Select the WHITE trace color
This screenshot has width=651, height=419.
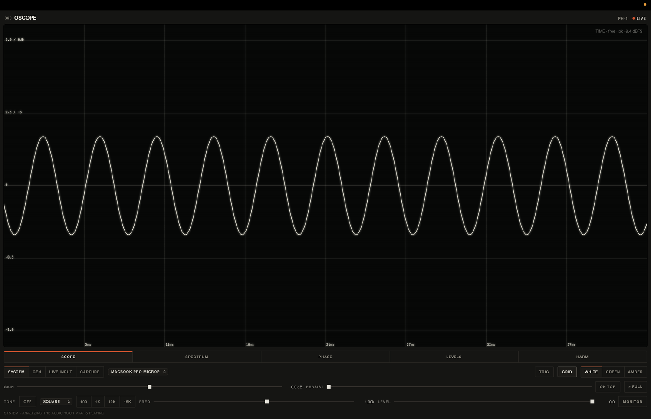coord(591,372)
